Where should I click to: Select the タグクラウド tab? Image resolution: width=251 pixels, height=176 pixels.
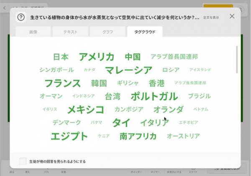coord(145,32)
